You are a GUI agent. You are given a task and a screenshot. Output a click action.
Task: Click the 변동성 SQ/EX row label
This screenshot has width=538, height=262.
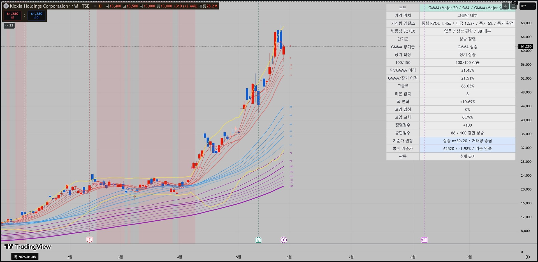403,31
